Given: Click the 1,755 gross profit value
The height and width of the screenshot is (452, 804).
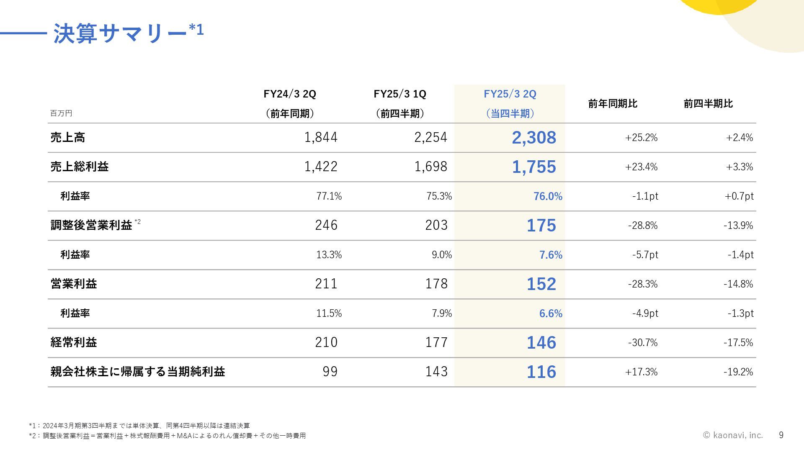Looking at the screenshot, I should [x=534, y=167].
